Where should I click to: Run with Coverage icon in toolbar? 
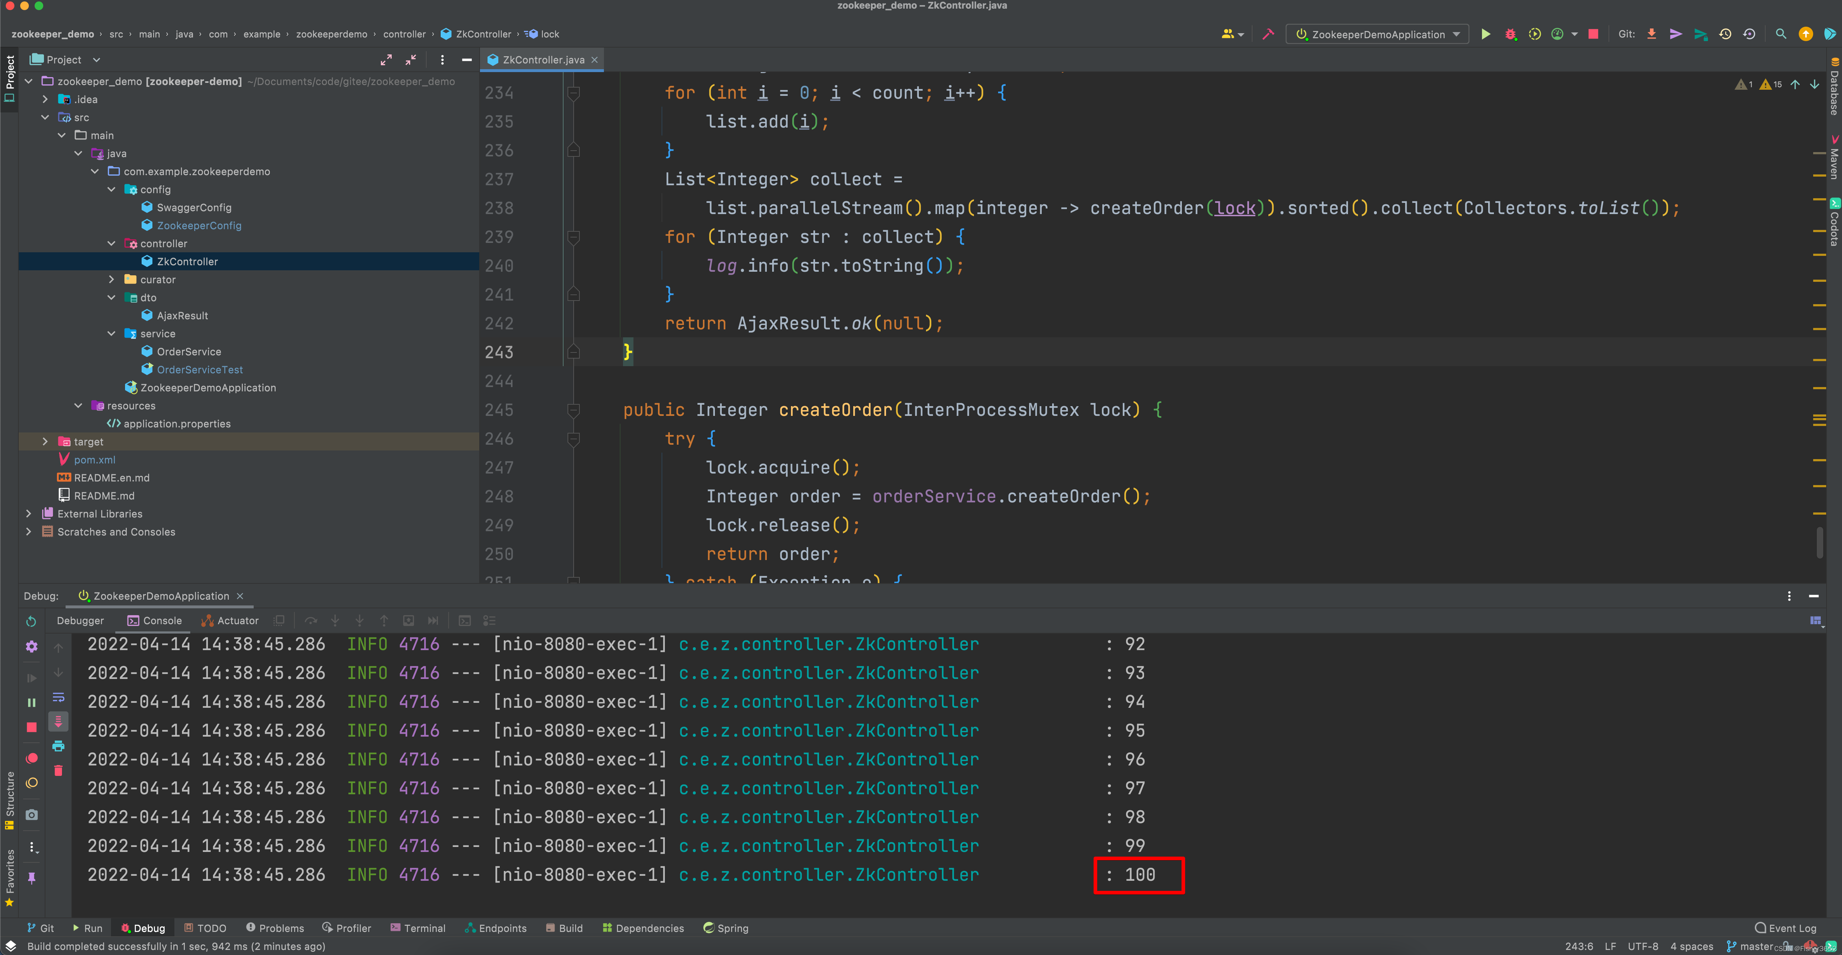[1534, 34]
